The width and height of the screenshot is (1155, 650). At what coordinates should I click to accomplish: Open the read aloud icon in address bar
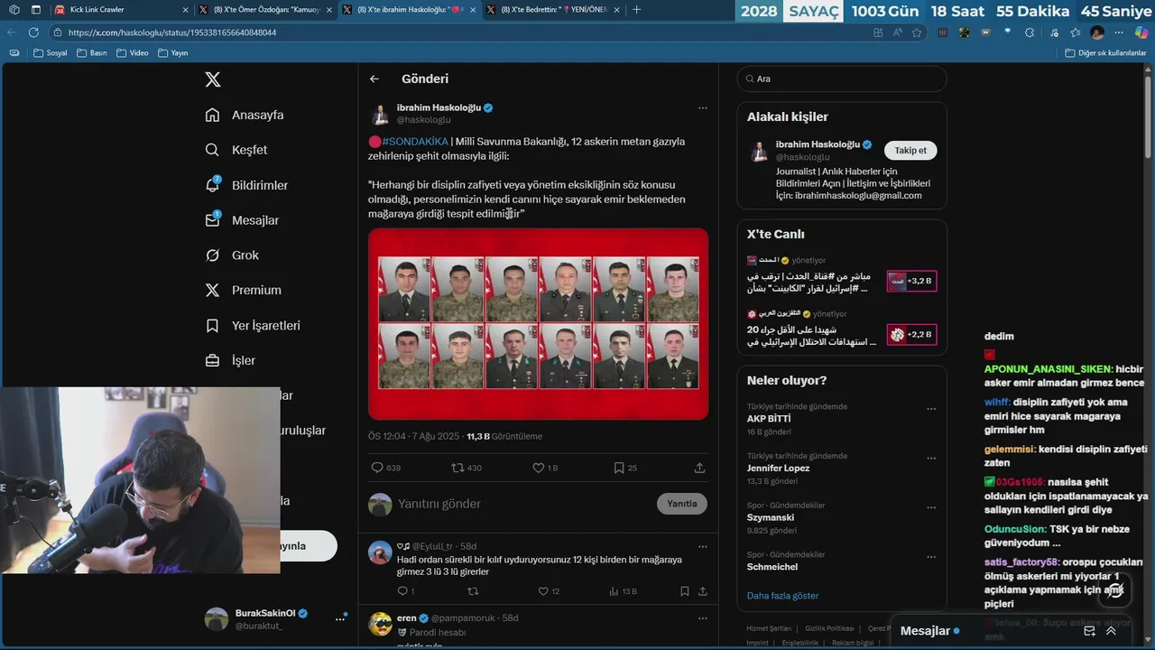pos(898,32)
